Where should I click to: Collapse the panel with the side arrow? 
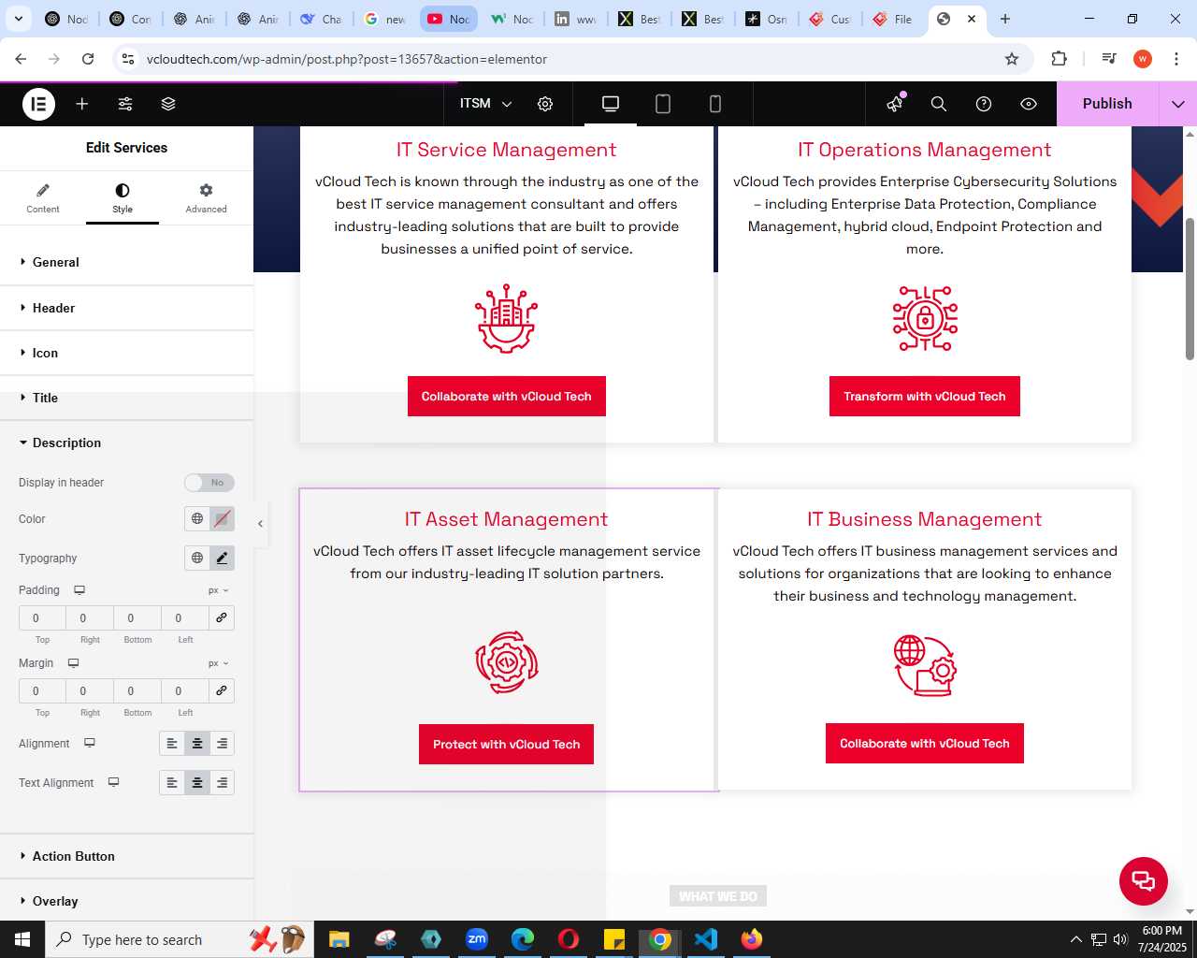[261, 524]
